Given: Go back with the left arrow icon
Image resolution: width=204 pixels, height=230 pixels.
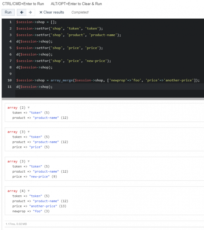Looking at the screenshot, I should click(22, 12).
